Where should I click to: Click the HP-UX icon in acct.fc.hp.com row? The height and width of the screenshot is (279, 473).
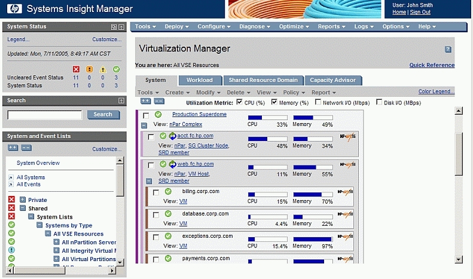tap(347, 137)
